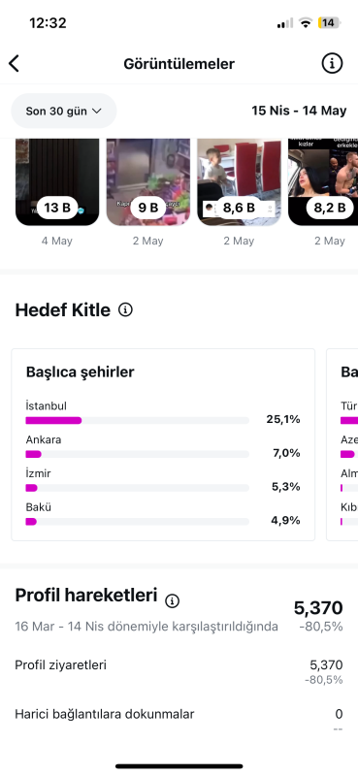Open the video thumbnail with 13 B views
This screenshot has height=776, width=358.
[x=57, y=182]
